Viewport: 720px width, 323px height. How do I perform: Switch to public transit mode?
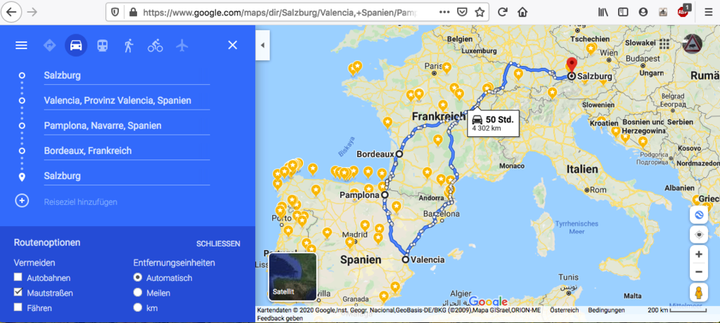pyautogui.click(x=102, y=46)
